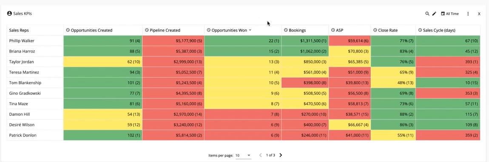Click clock icon in ASP header
The image size is (489, 162).
pyautogui.click(x=333, y=30)
